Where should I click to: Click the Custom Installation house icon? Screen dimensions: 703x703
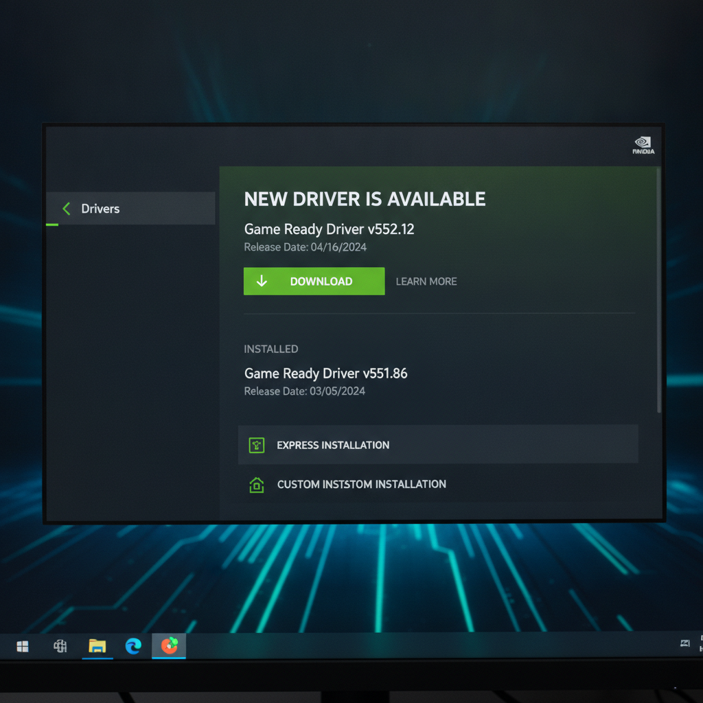tap(257, 485)
